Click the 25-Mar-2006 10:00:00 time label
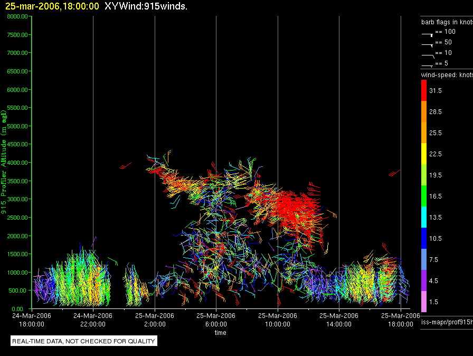 278,320
